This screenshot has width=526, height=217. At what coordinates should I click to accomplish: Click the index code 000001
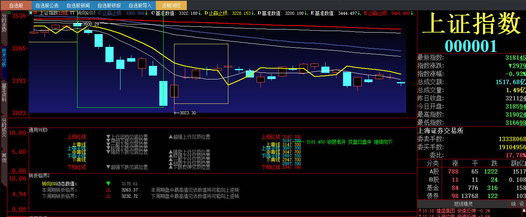(471, 46)
